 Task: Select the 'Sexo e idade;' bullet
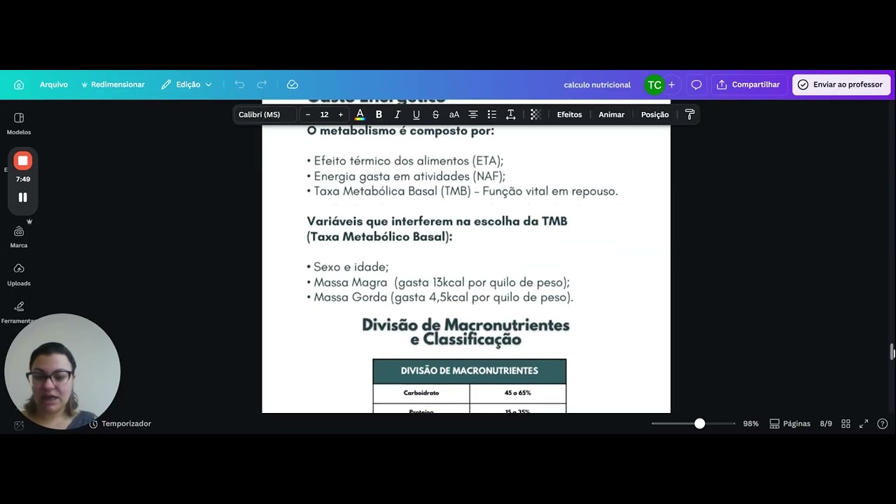[x=347, y=267]
